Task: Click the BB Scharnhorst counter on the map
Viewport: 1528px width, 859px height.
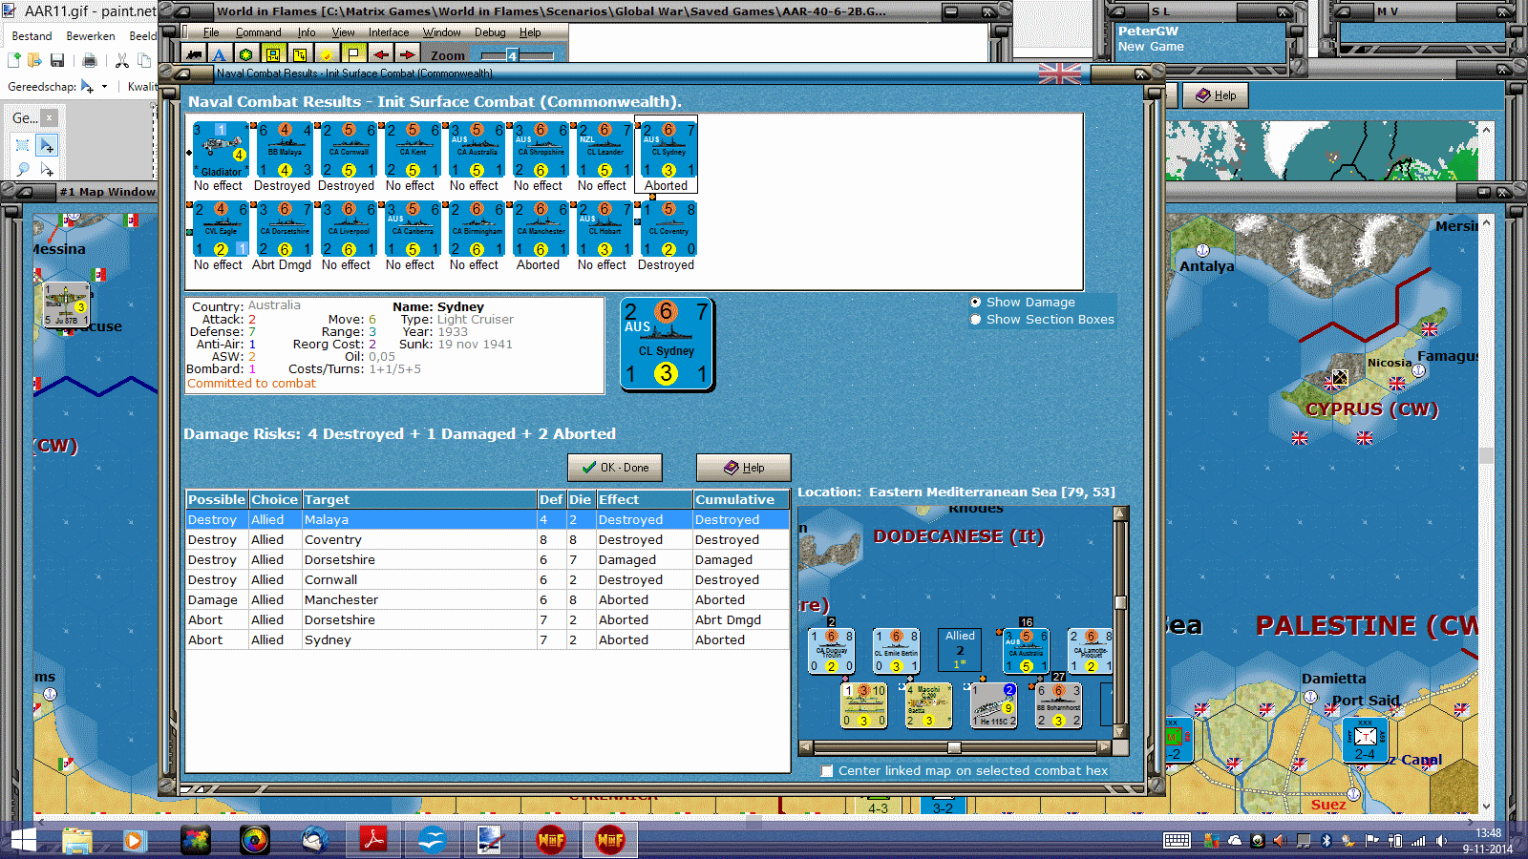Action: coord(1058,704)
